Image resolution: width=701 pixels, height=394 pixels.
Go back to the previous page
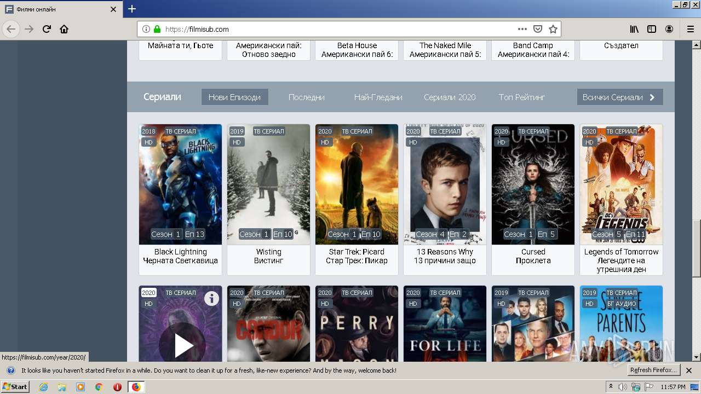coord(11,29)
